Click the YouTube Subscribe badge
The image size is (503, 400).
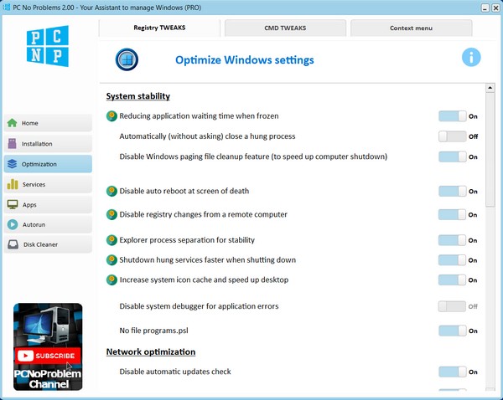pyautogui.click(x=48, y=356)
